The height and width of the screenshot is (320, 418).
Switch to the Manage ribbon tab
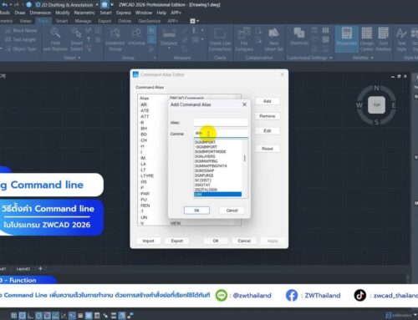tap(83, 21)
